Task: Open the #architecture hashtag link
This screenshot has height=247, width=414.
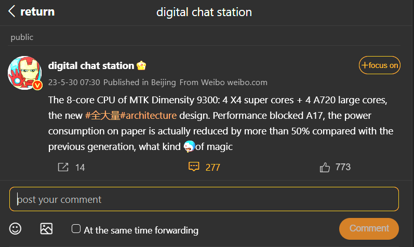Action: point(148,115)
